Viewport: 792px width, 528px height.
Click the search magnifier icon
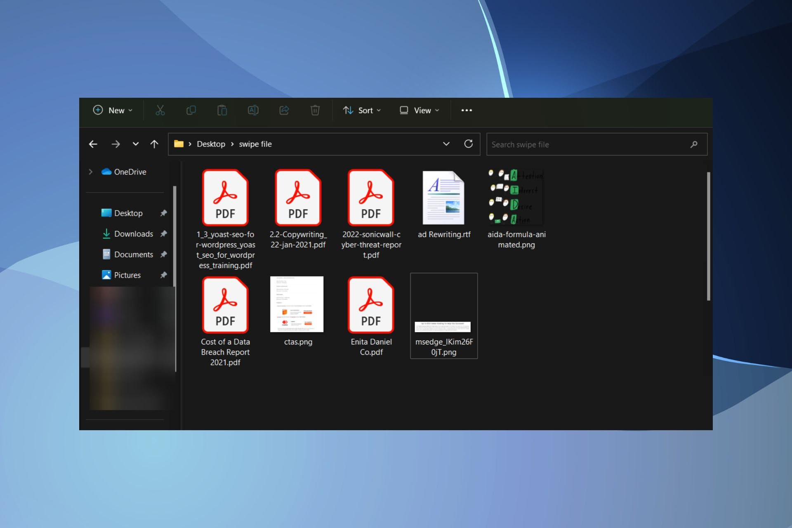click(694, 144)
